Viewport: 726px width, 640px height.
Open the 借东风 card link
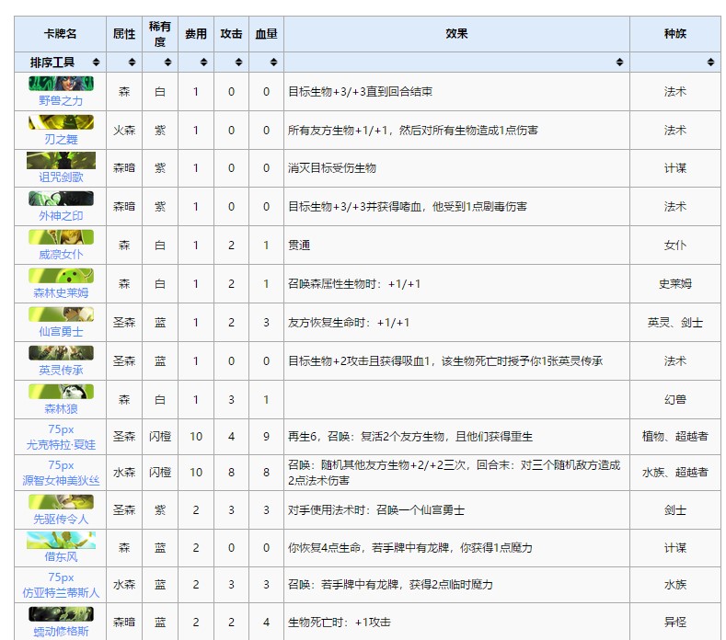tap(61, 556)
